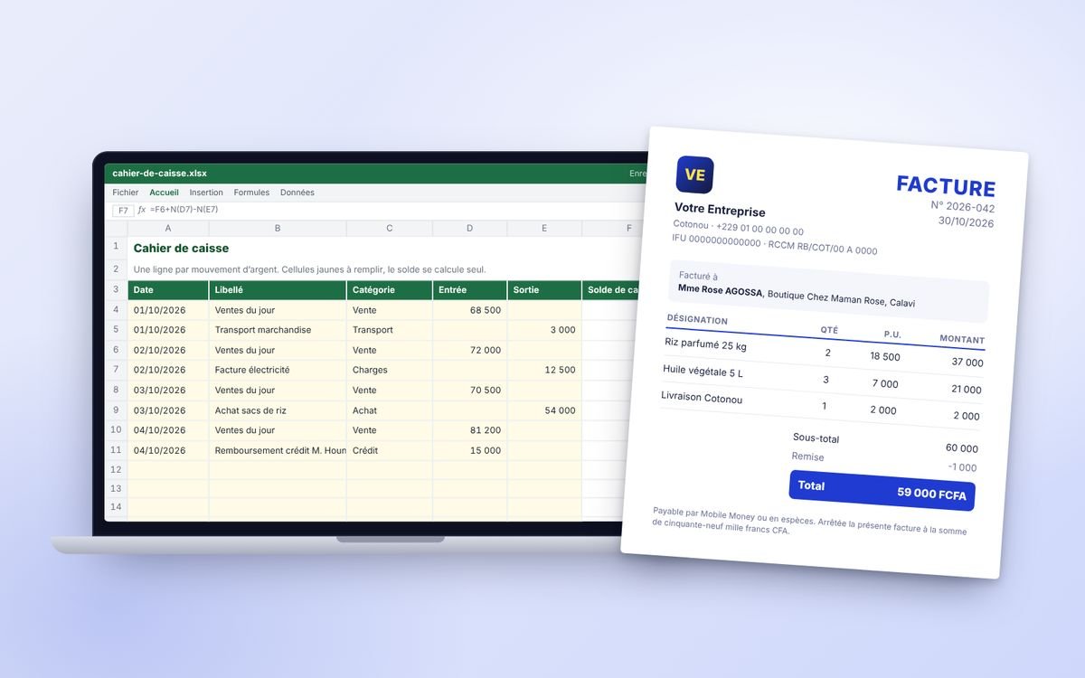
Task: Select the Transport category cell
Action: pyautogui.click(x=390, y=330)
